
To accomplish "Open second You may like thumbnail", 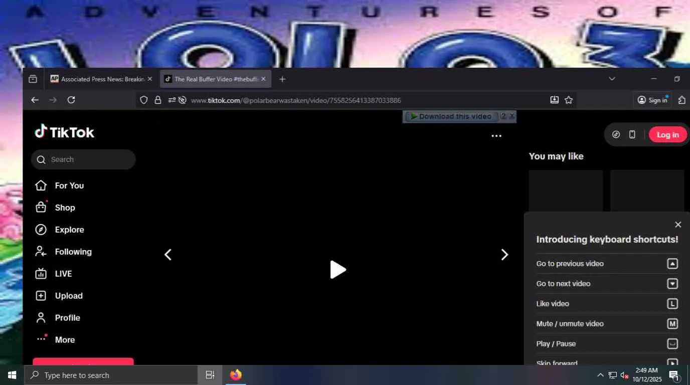I will click(x=647, y=190).
